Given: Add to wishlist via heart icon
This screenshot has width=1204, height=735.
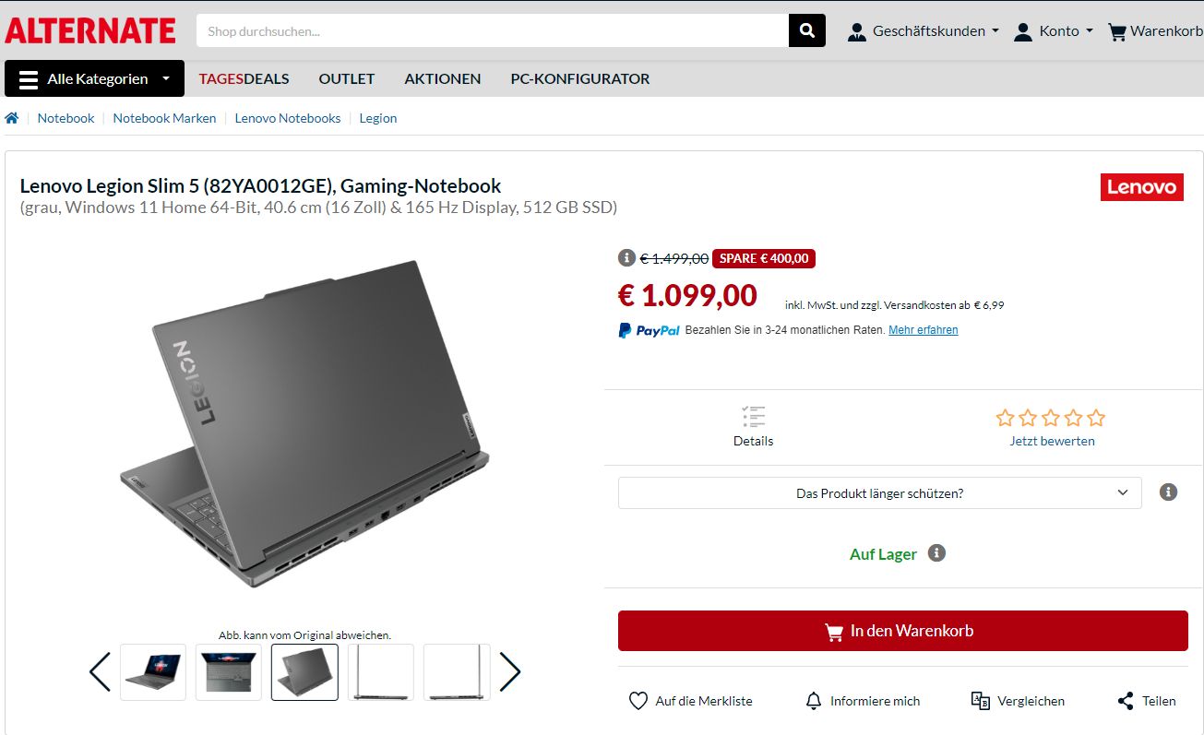Looking at the screenshot, I should tap(638, 701).
